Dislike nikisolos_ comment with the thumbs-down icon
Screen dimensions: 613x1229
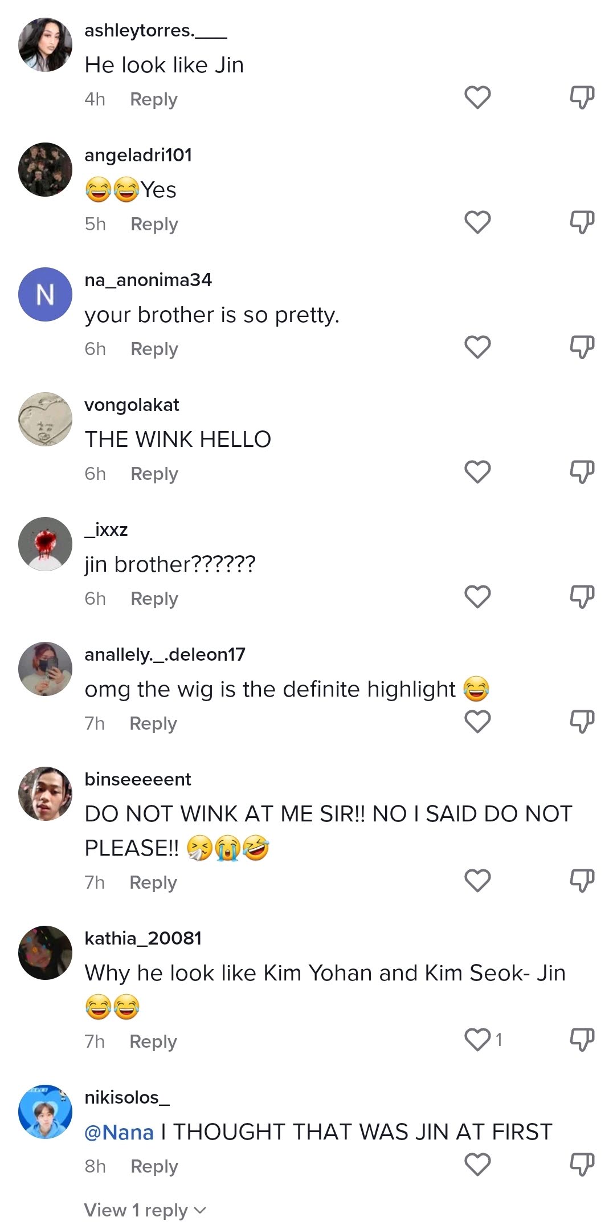click(x=582, y=1164)
